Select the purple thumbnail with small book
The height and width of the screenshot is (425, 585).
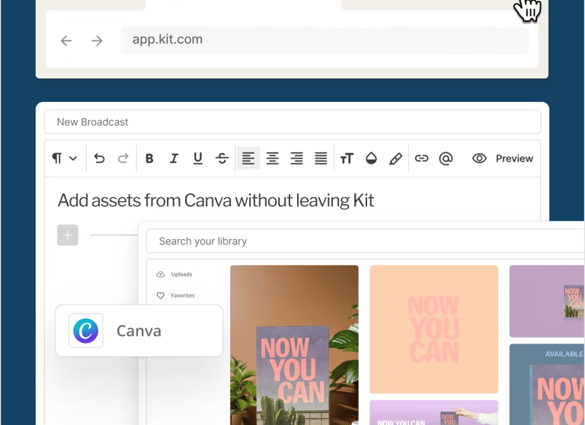[x=547, y=301]
